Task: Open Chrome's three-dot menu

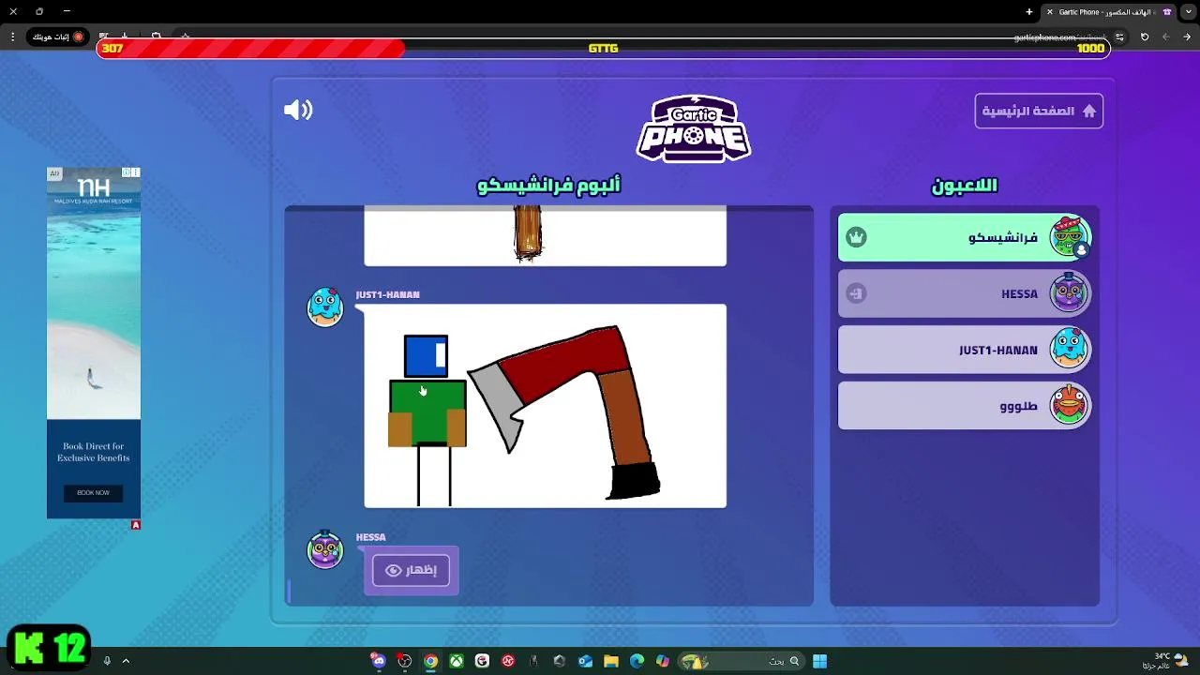Action: point(12,37)
